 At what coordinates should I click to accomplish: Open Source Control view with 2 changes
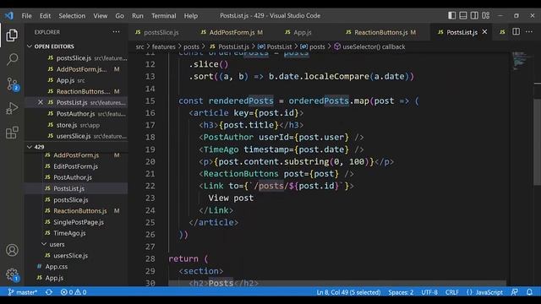[x=13, y=84]
